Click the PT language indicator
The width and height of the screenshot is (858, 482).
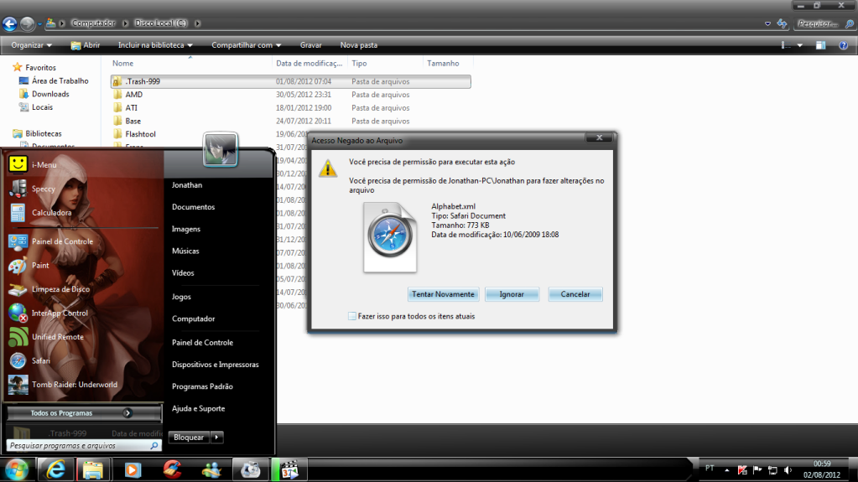pyautogui.click(x=710, y=469)
